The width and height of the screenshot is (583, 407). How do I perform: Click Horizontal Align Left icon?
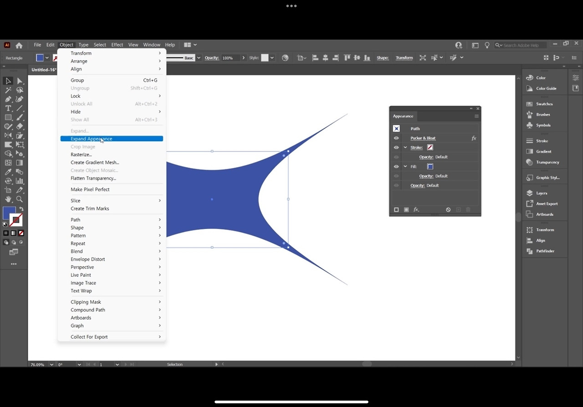pos(315,58)
